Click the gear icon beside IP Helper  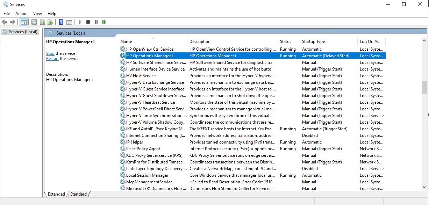(x=122, y=142)
